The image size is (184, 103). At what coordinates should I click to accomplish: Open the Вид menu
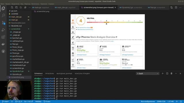[22, 4]
